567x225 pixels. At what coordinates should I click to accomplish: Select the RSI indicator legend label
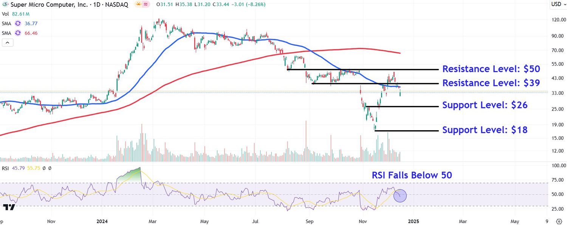(6, 168)
